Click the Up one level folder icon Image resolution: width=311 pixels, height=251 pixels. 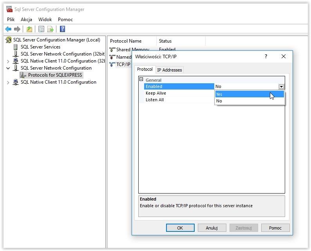click(x=29, y=29)
